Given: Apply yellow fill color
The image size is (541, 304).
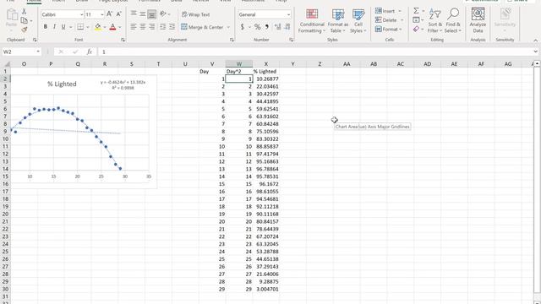Looking at the screenshot, I should (x=98, y=27).
